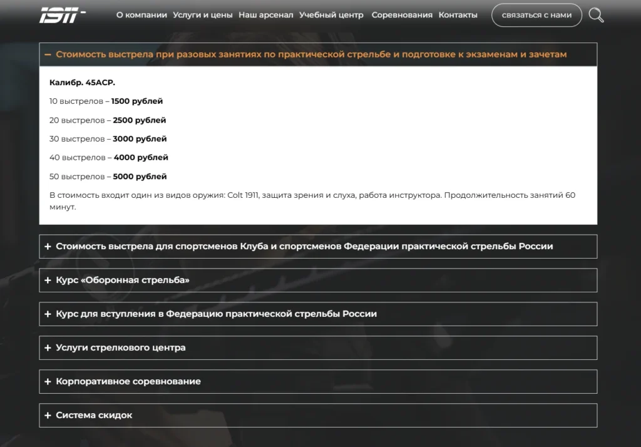Open the Услуги и цены menu item
Screen dimensions: 641x447
coord(202,15)
